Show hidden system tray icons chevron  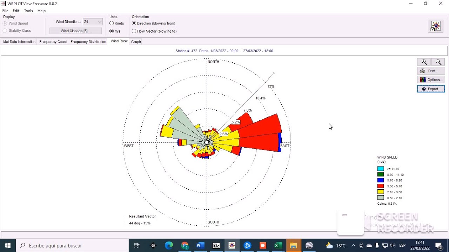353,246
